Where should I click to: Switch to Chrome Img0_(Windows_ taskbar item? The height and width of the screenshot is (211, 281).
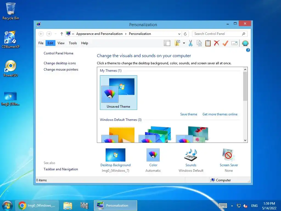[37, 206]
